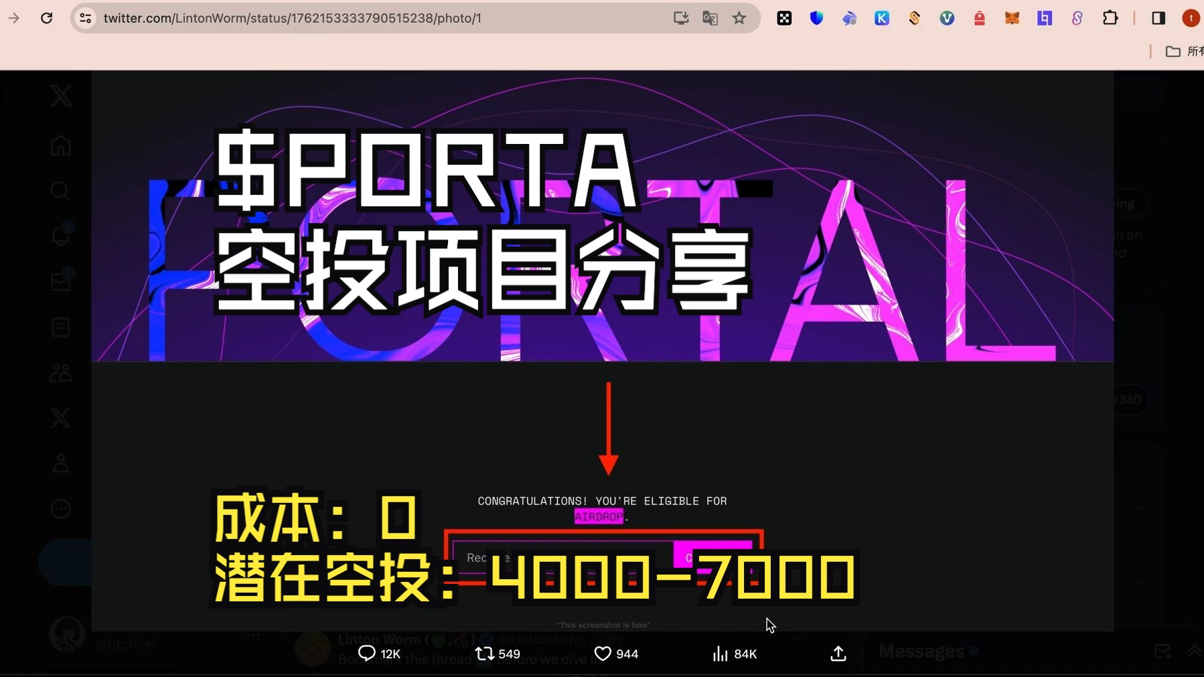Click the enlarged PORTAL tweet photo

pos(603,350)
